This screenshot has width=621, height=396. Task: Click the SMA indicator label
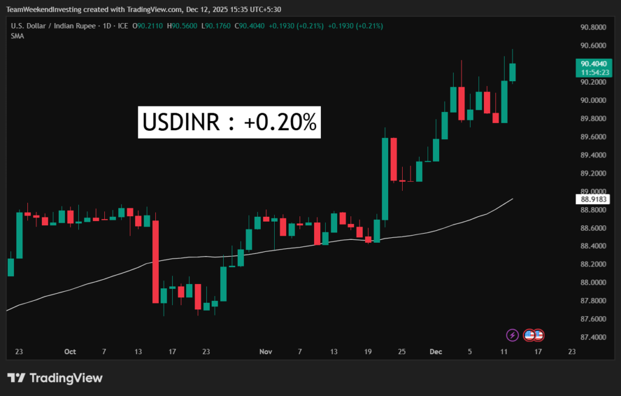point(16,36)
